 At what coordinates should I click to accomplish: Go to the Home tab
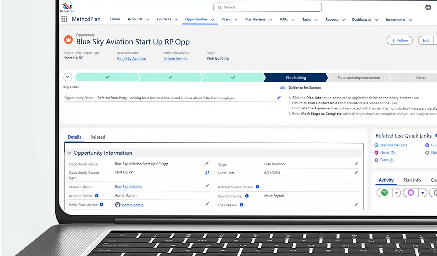(x=115, y=19)
